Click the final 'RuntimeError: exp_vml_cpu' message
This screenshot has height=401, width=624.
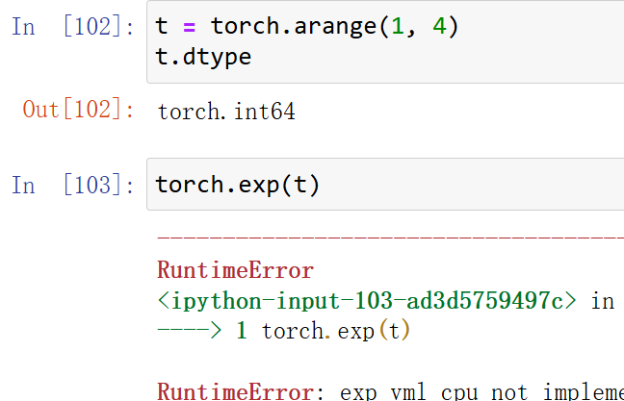pos(390,391)
